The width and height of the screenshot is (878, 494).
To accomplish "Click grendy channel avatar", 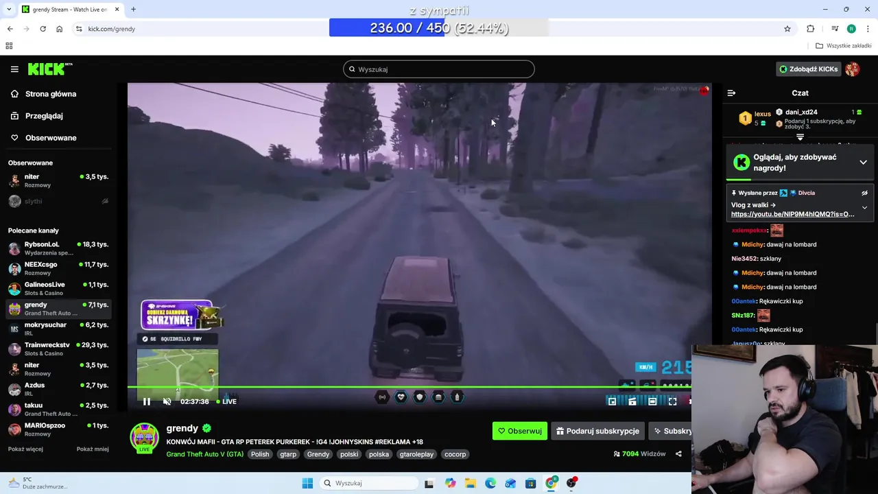I will [x=145, y=436].
